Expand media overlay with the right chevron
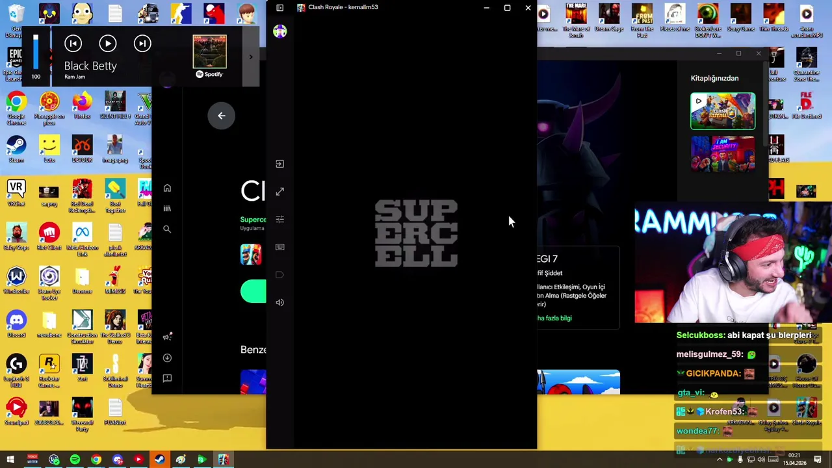The image size is (832, 468). point(251,57)
